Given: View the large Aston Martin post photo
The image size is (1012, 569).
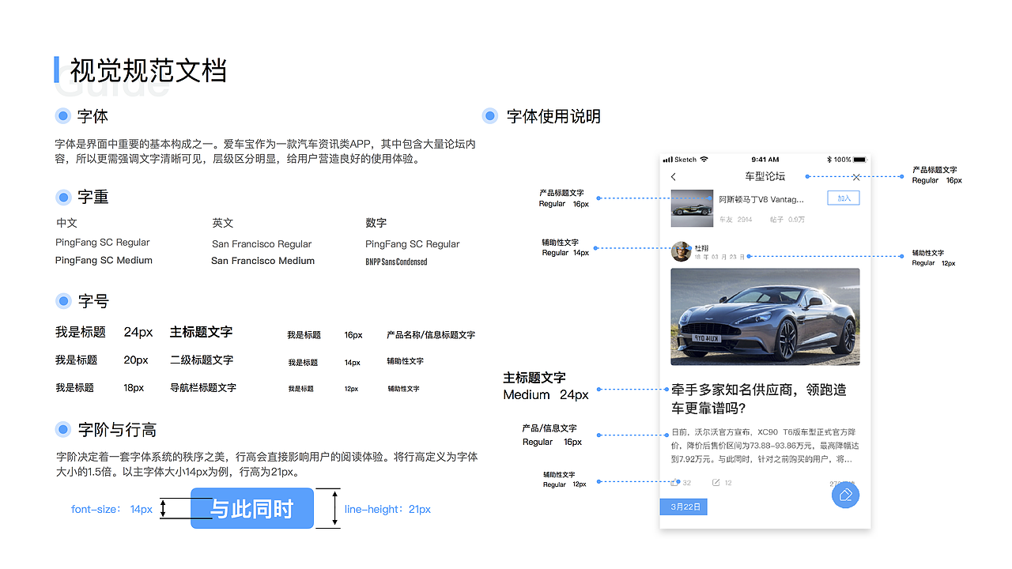Looking at the screenshot, I should (765, 317).
